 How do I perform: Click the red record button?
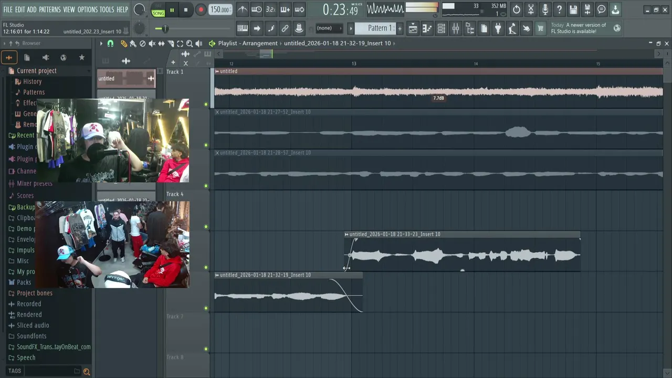[x=201, y=10]
